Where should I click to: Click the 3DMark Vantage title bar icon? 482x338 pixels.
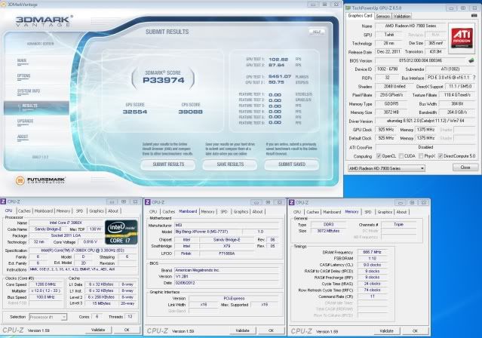pyautogui.click(x=3, y=4)
